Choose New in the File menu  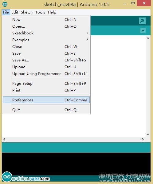(46, 19)
